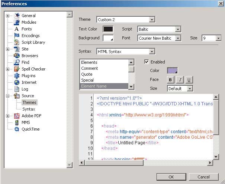This screenshot has height=184, width=225.
Task: Select the MMS tree label
Action: (x=26, y=122)
